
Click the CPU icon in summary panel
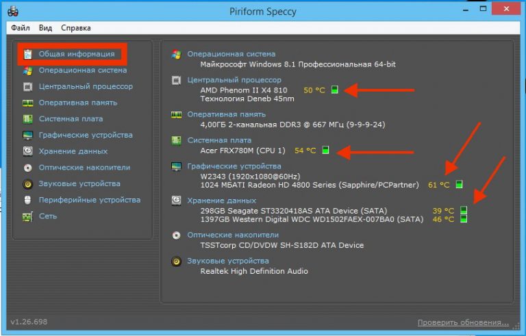(x=177, y=80)
